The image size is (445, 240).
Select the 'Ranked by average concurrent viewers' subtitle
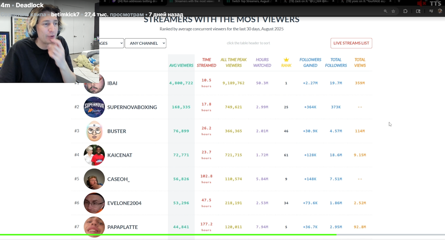point(222,29)
